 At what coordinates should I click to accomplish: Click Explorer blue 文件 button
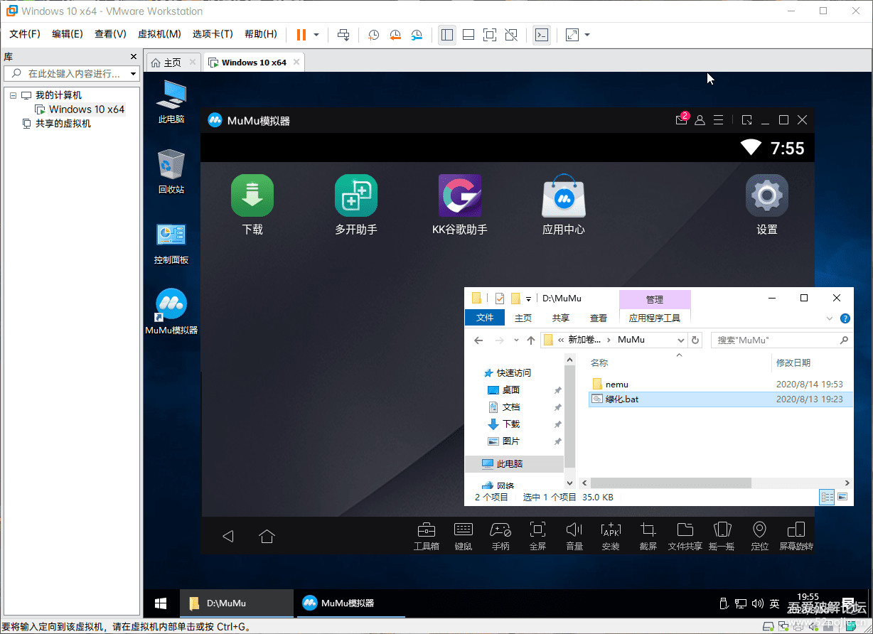point(485,318)
